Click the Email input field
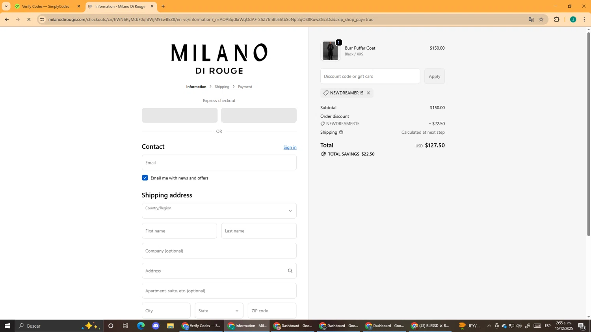Image resolution: width=591 pixels, height=332 pixels. point(219,162)
